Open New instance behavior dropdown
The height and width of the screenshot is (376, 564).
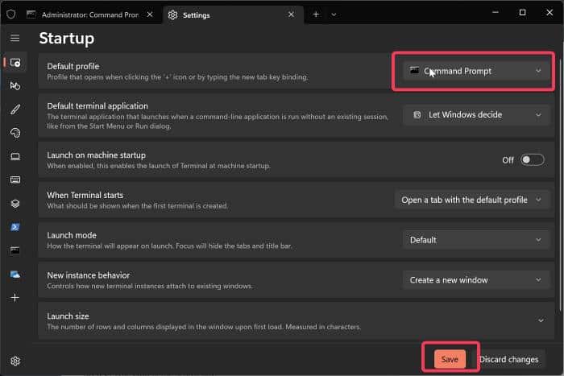[476, 280]
